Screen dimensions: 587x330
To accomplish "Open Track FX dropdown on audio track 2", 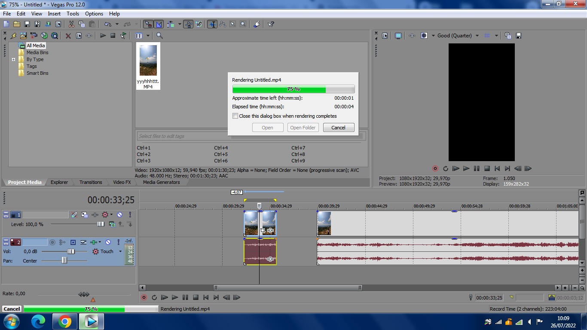I will click(x=100, y=242).
